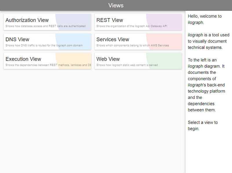This screenshot has height=173, width=232.
Task: Click the Views header title
Action: 116,5
